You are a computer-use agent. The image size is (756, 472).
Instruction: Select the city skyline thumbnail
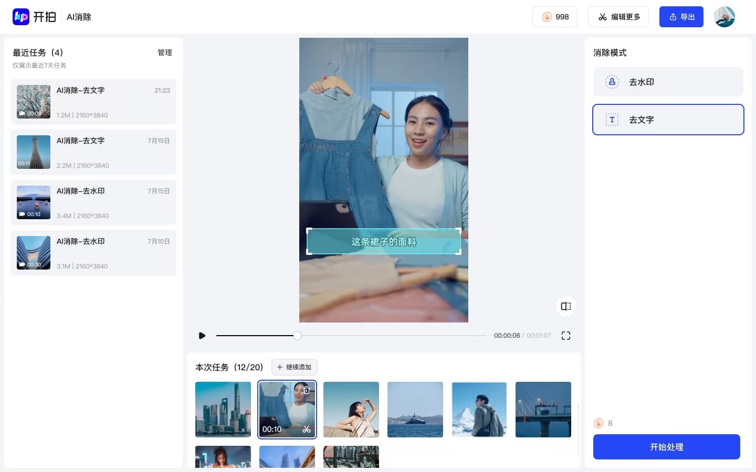223,410
